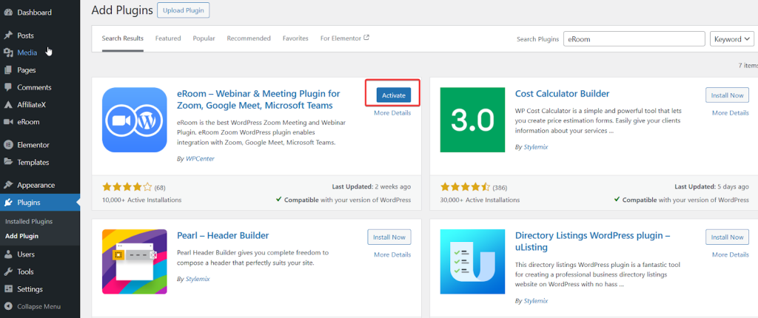Click the Elementor logo icon
This screenshot has width=758, height=318.
tap(8, 144)
